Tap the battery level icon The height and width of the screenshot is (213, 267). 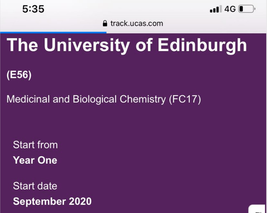(x=247, y=9)
